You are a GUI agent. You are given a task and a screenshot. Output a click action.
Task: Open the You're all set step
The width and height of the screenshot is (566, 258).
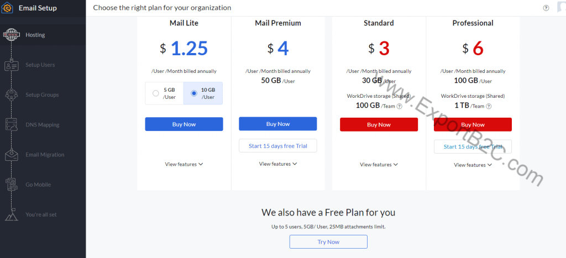41,214
